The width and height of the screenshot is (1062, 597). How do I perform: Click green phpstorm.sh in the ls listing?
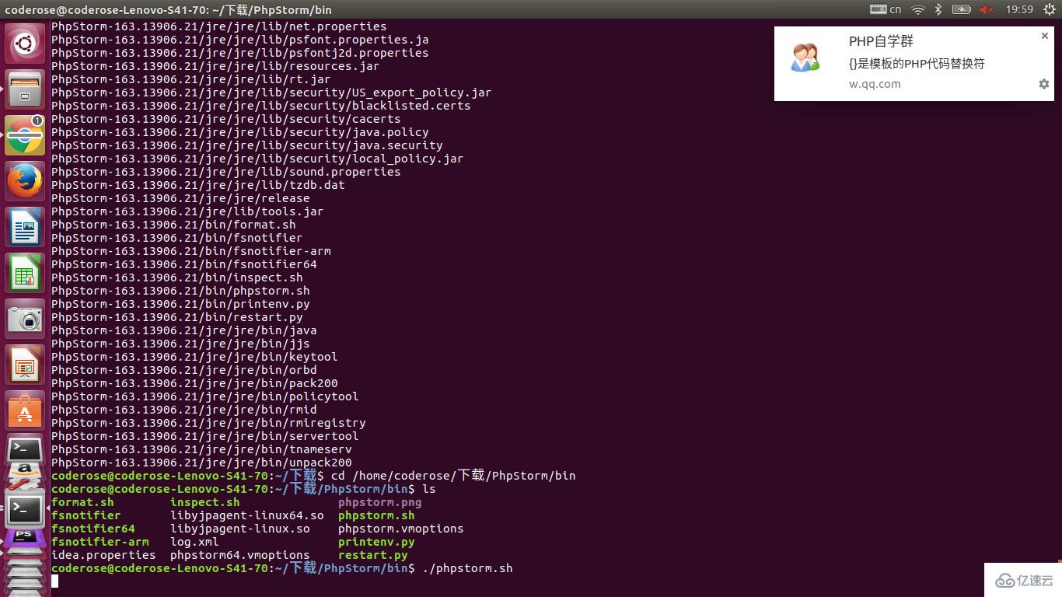click(376, 515)
